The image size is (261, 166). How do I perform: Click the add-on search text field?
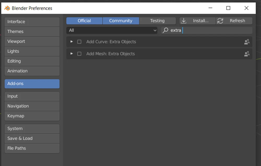tap(214, 30)
